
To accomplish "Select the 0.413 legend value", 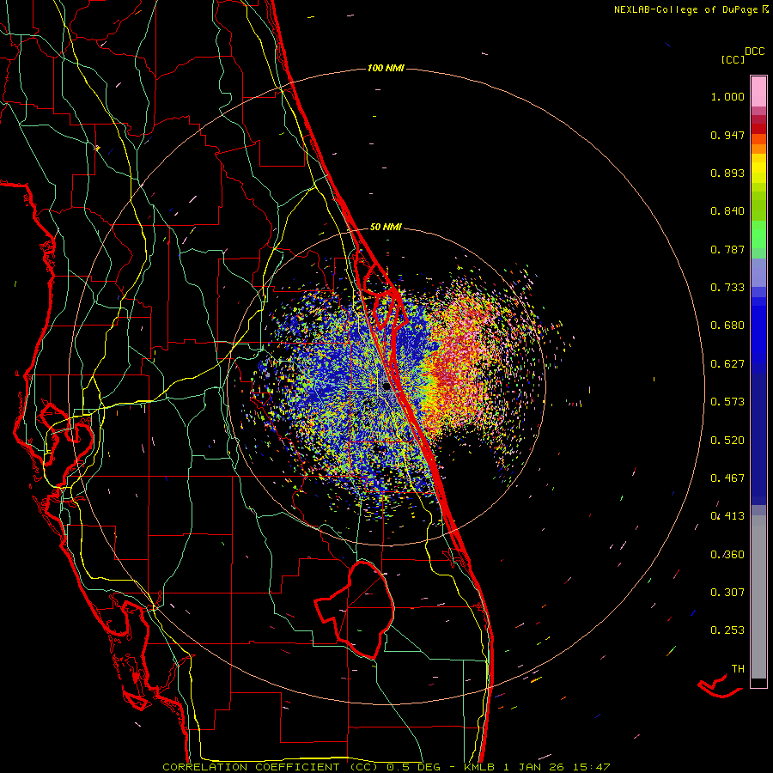I will [x=727, y=516].
